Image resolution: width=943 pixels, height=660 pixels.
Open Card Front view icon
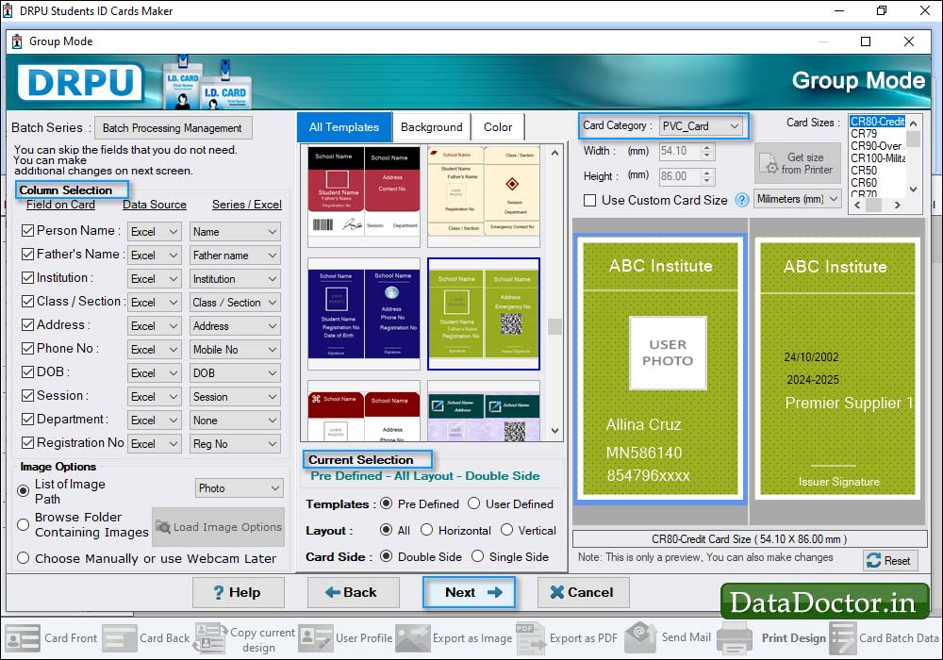23,637
